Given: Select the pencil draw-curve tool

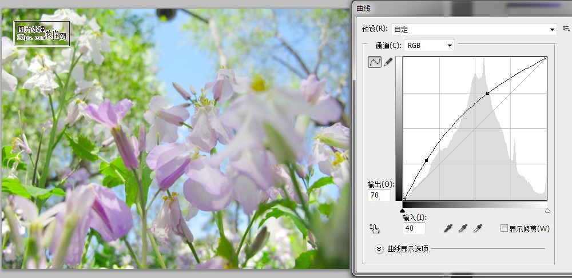Looking at the screenshot, I should [388, 62].
